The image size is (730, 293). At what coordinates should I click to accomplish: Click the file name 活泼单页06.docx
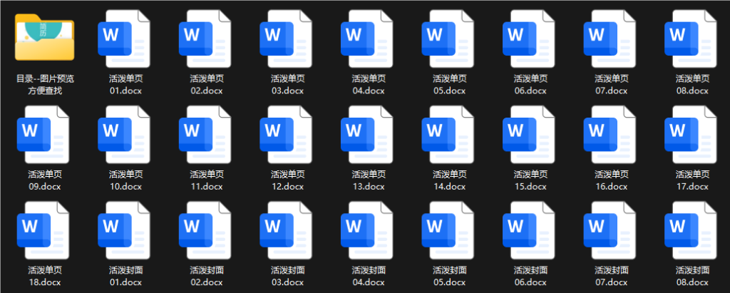point(530,84)
